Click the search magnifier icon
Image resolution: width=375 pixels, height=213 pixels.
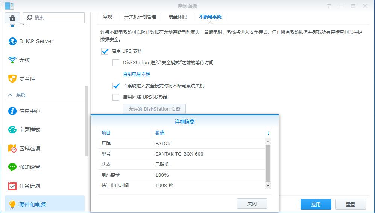click(29, 17)
